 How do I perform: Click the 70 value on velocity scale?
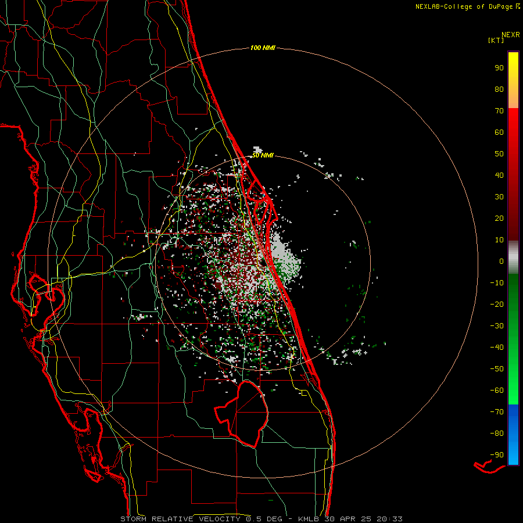coord(499,111)
